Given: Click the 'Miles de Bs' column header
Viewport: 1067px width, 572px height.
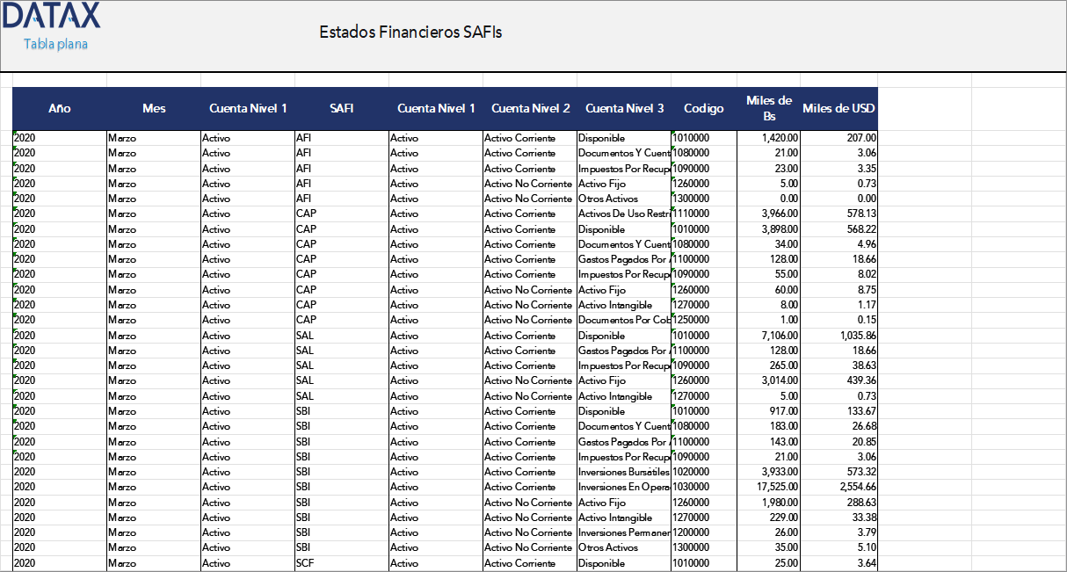Looking at the screenshot, I should coord(768,108).
